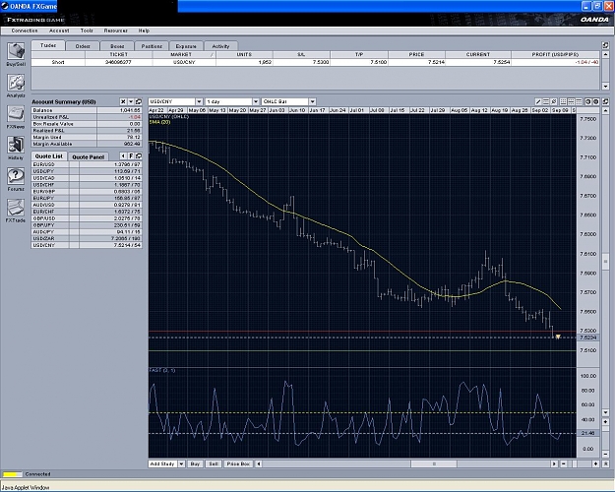Open the Connection menu
This screenshot has height=492, width=615.
25,31
